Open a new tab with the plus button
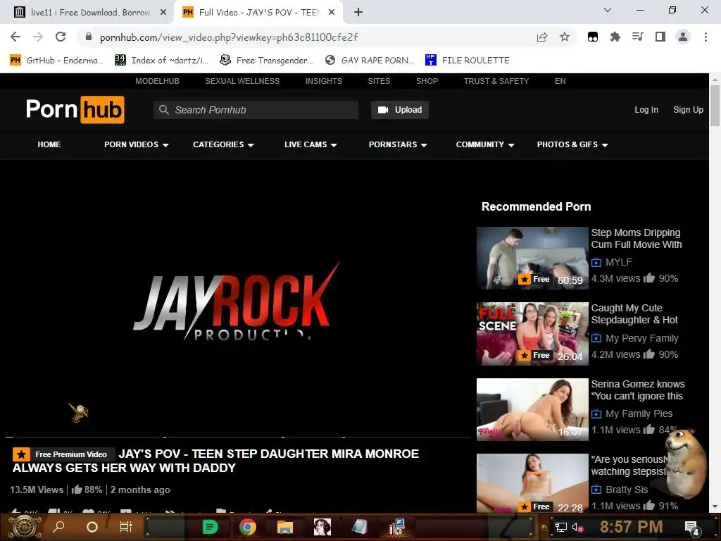Image resolution: width=721 pixels, height=541 pixels. click(358, 13)
